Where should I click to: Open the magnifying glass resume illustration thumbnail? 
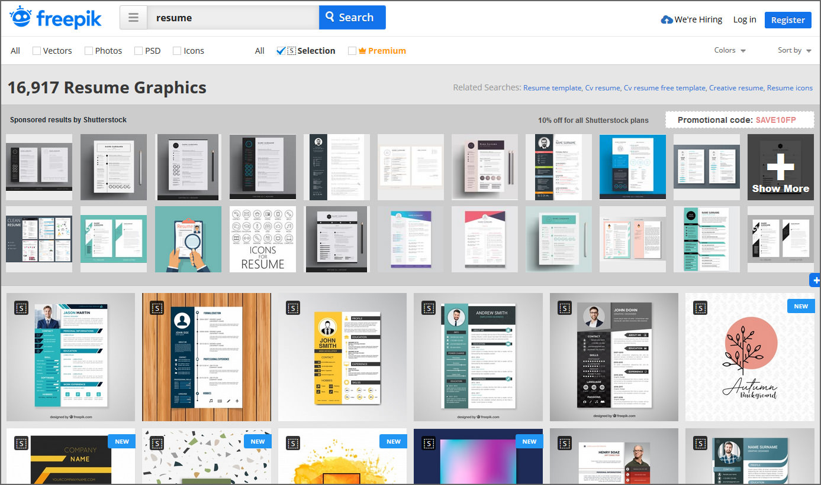[x=188, y=239]
